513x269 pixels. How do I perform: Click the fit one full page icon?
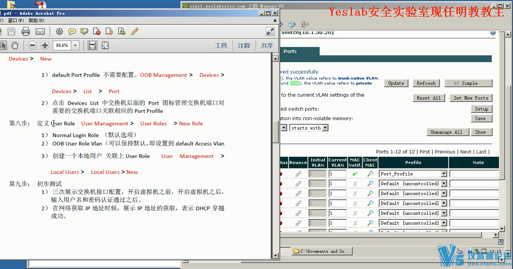coord(105,45)
